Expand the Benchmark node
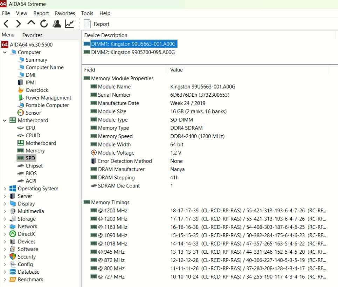The width and height of the screenshot is (338, 287). click(5, 279)
